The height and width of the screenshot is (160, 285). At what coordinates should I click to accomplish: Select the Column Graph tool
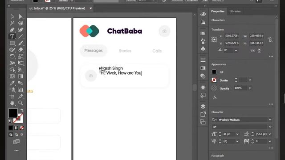(20, 90)
